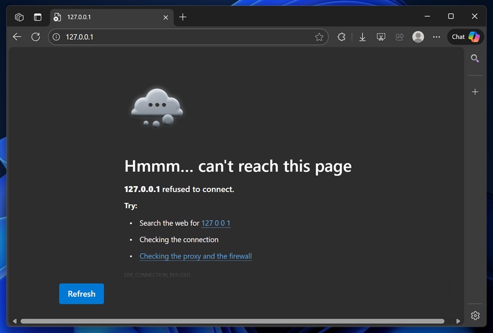Open the browser profile menu

coord(418,37)
